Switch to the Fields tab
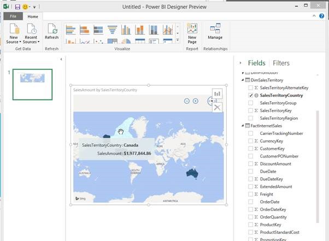Viewport: 329px width, 241px height. click(257, 63)
